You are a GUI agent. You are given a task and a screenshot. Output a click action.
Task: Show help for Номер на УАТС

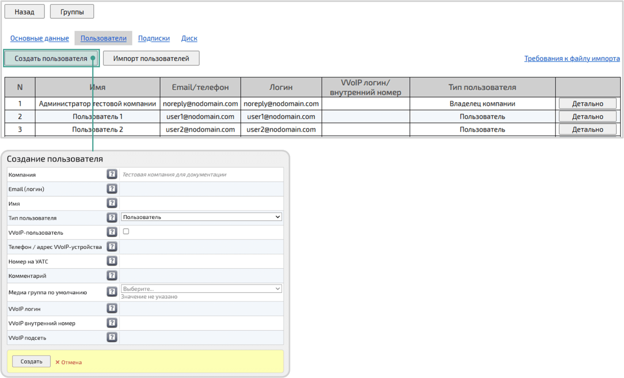coord(112,261)
